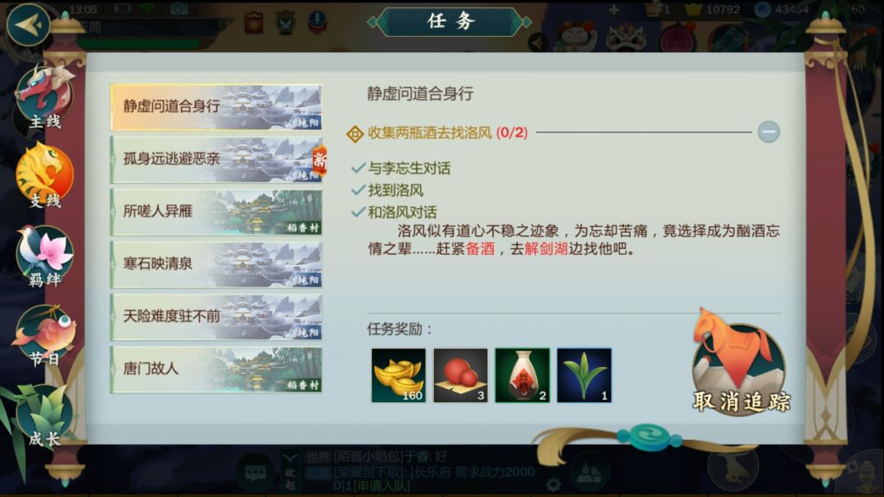Open the 主线 main quest category
Screen dimensions: 884x497
(x=45, y=96)
